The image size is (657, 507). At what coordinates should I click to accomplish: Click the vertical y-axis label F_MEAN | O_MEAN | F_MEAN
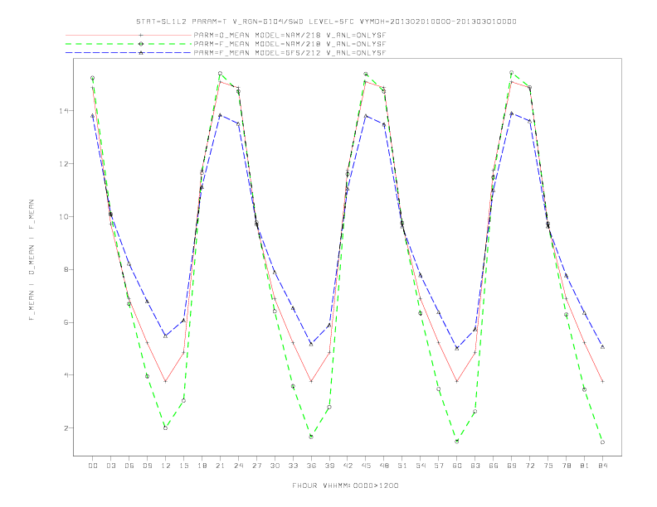click(x=32, y=260)
